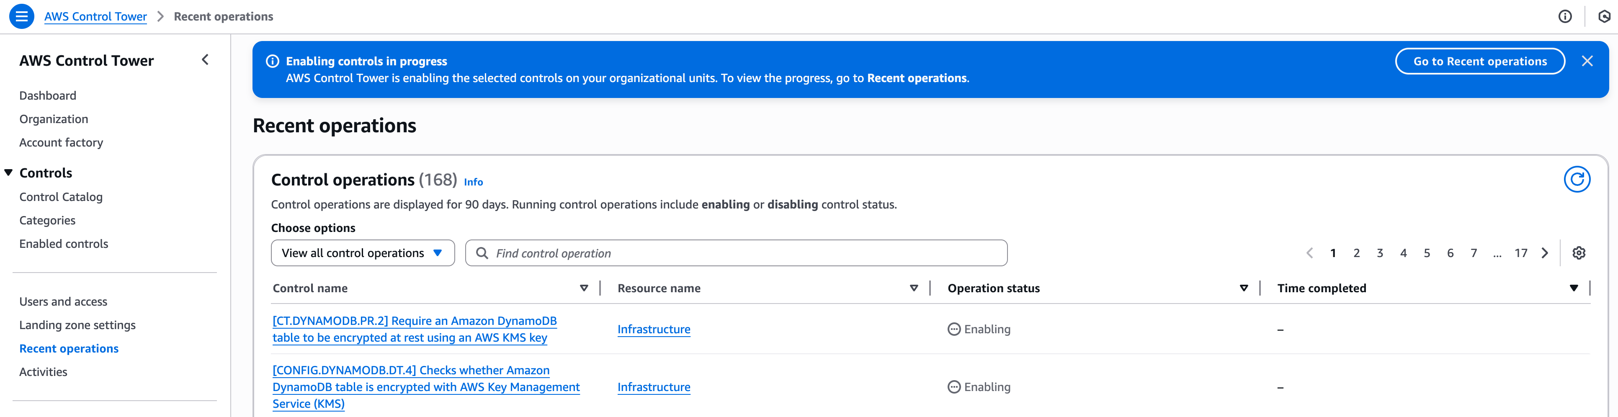This screenshot has height=417, width=1618.
Task: Open Enabled controls in sidebar
Action: tap(64, 244)
